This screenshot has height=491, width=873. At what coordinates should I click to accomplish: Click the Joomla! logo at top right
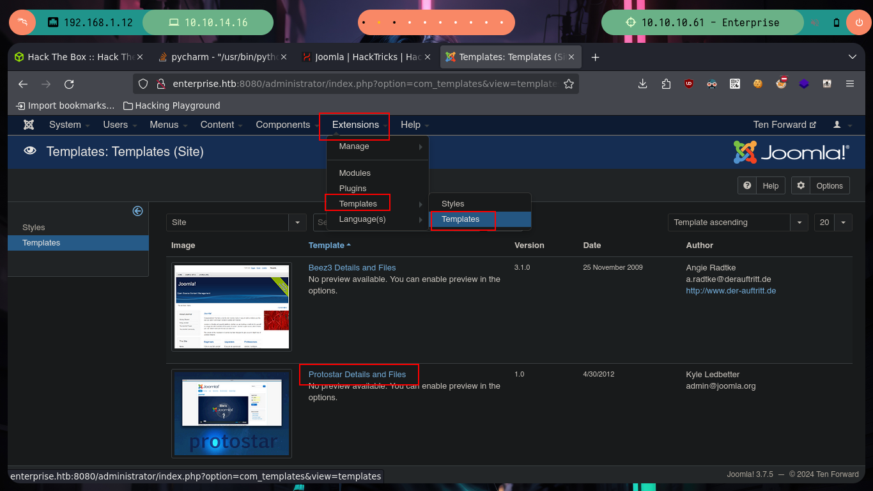791,152
